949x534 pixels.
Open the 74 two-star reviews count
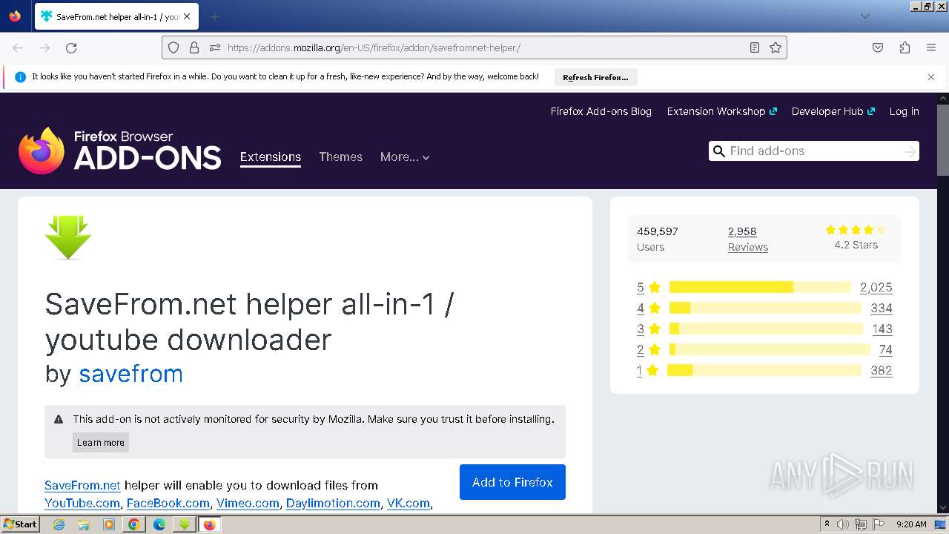886,349
